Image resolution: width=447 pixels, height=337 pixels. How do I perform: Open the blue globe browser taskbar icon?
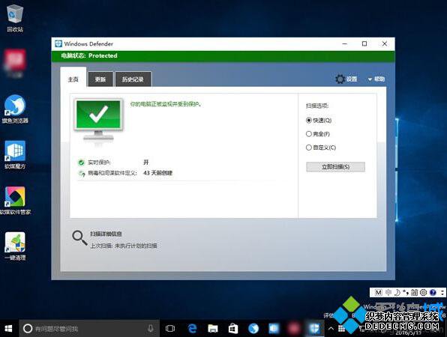253,329
